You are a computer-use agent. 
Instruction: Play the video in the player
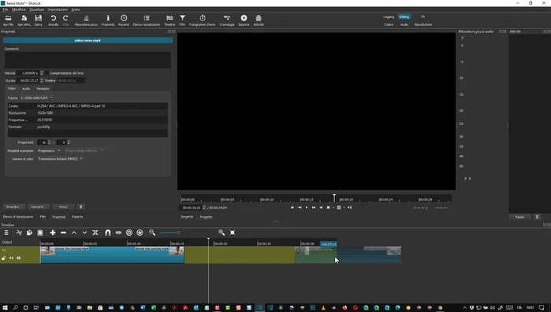coord(307,207)
